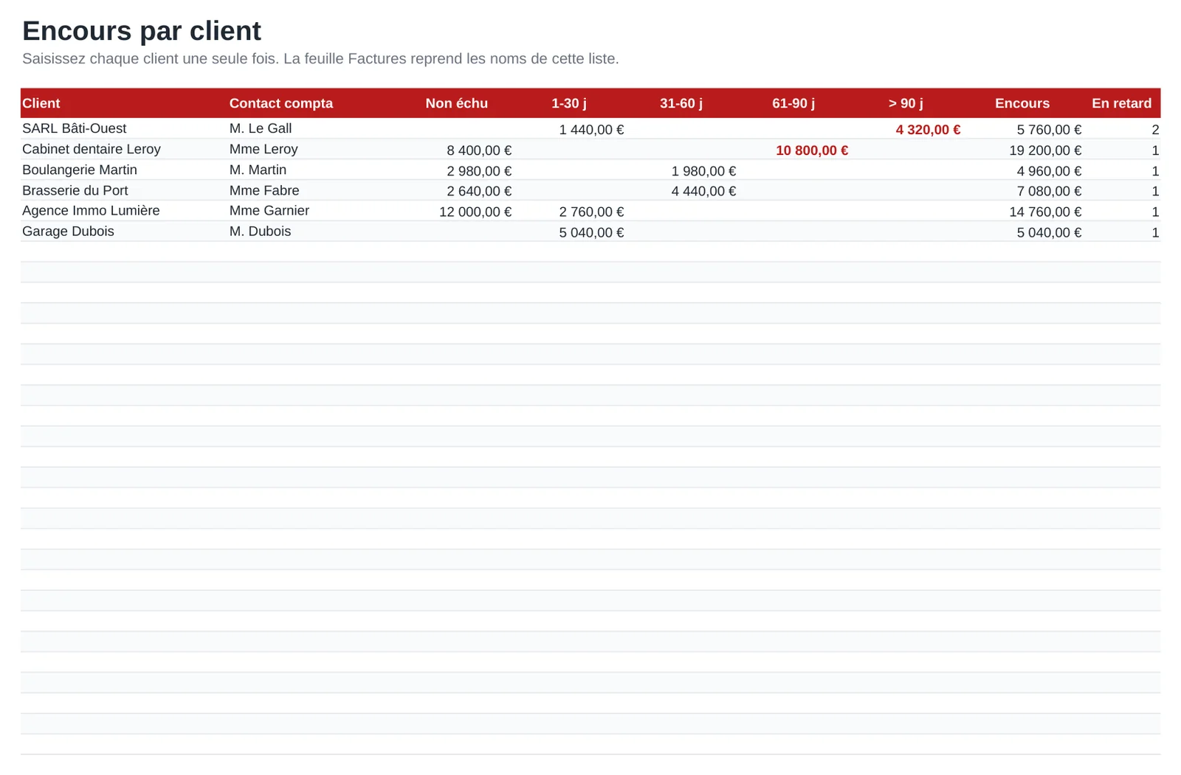Select the Encours total '14 760,00 €'
The image size is (1181, 775).
[x=1045, y=212]
